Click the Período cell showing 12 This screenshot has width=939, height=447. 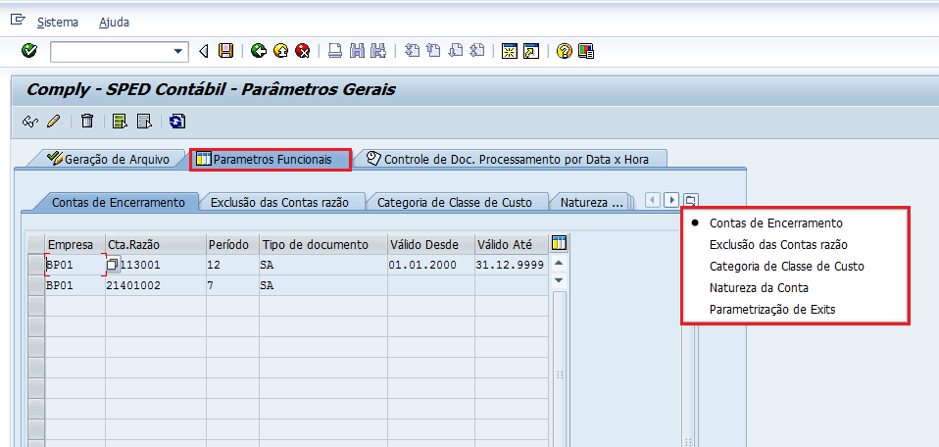pyautogui.click(x=232, y=265)
